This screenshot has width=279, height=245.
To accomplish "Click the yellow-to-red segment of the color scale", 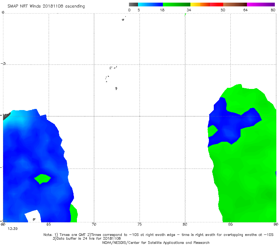I will point(207,5).
